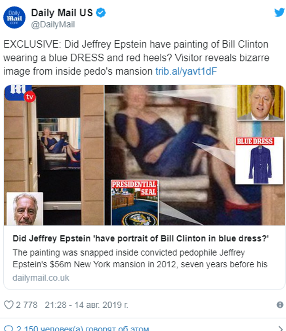Open the tweet timestamp 21:28 - 14 авг. 2019

pos(86,305)
